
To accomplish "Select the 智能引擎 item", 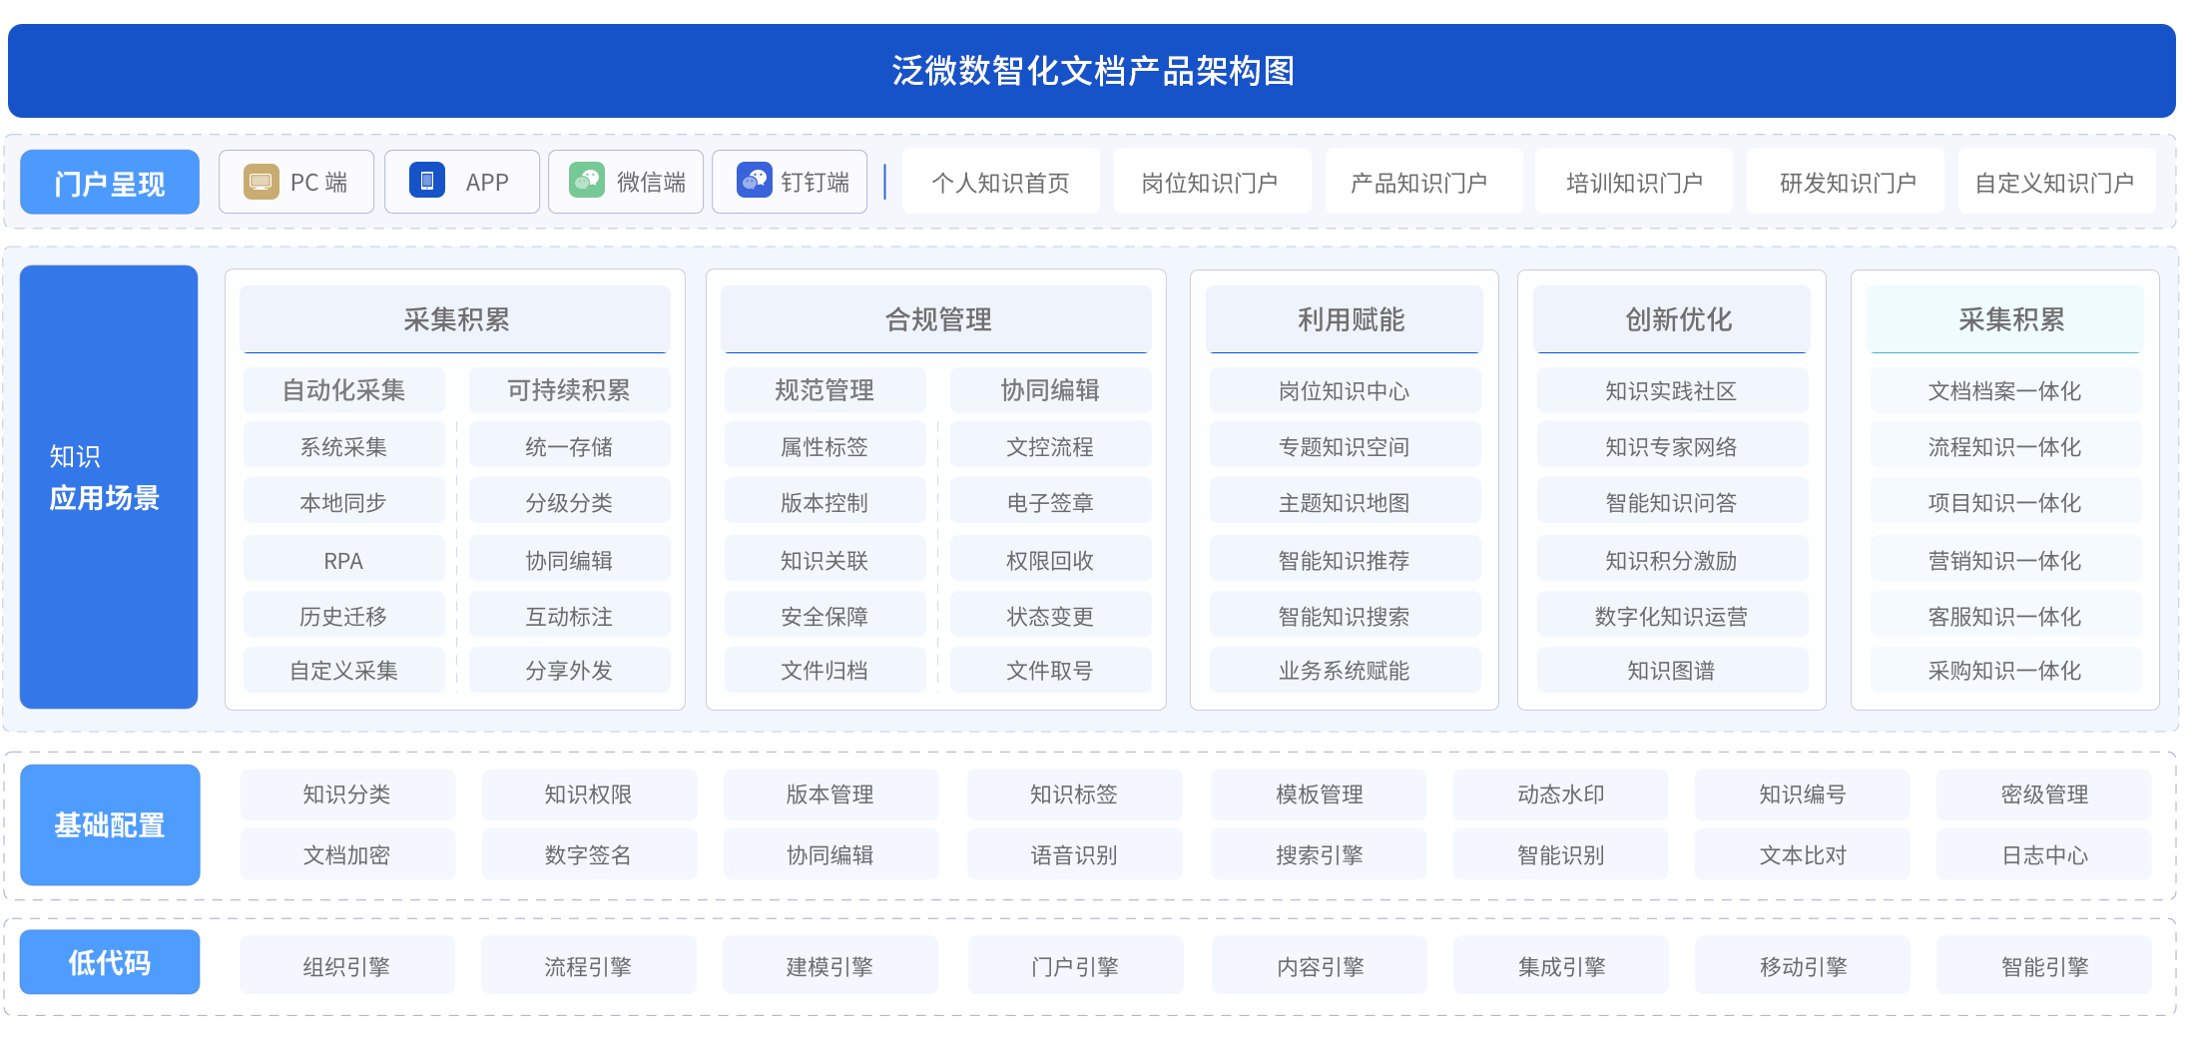I will [2044, 966].
